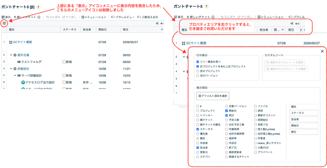Click 新しいチケット in [β] chart toolbar
Viewport: 327px width, 168px height.
(x=25, y=17)
